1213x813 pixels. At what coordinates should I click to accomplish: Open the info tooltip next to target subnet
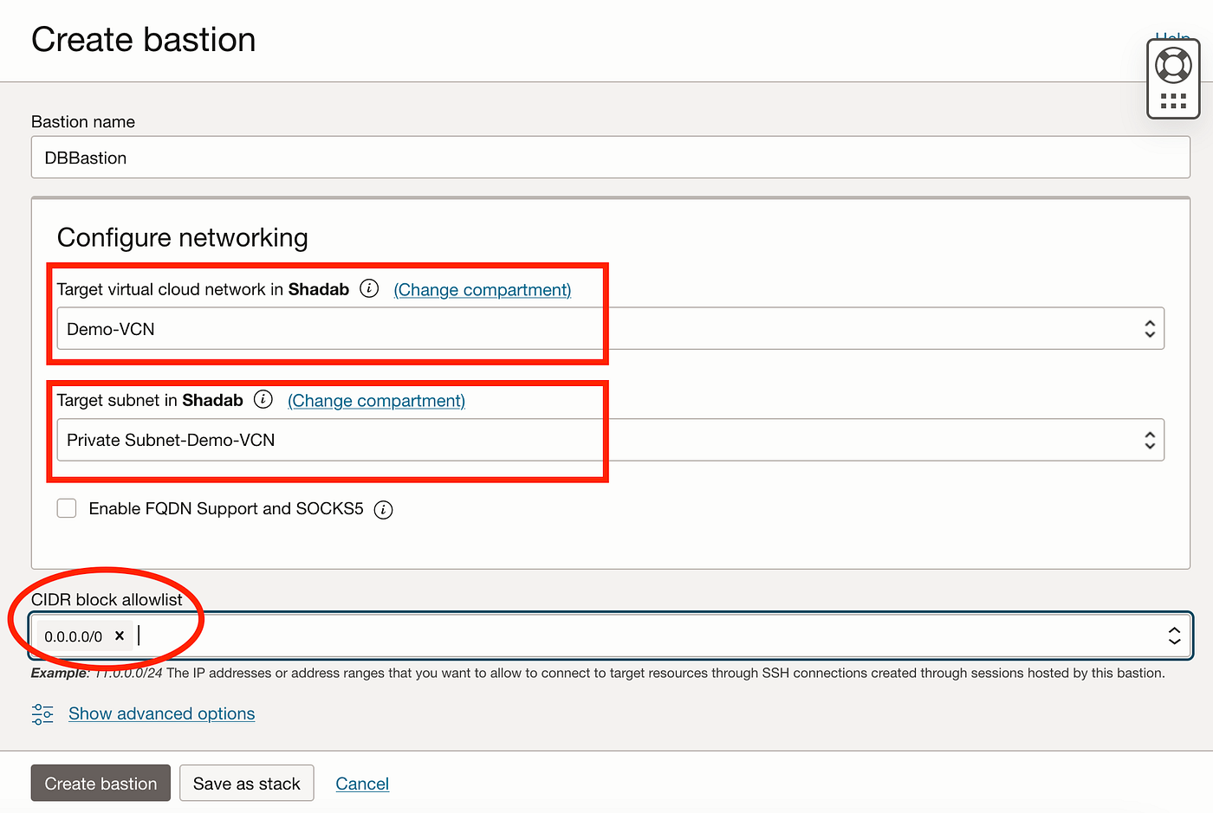click(x=263, y=399)
